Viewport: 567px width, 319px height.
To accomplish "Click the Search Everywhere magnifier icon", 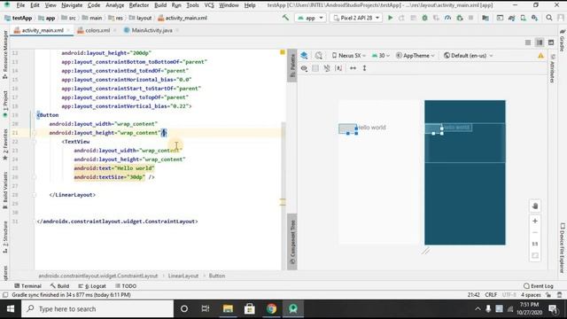I will click(549, 18).
